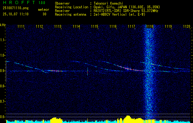Select the file name 2510071110.png
The width and height of the screenshot is (193, 123).
(16, 8)
